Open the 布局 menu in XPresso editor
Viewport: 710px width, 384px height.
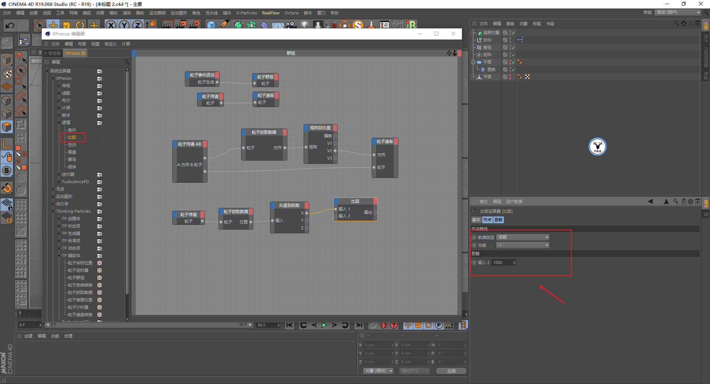pos(82,44)
